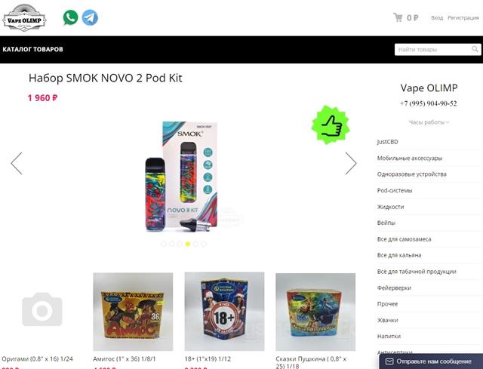Click the Вход login link
Image resolution: width=483 pixels, height=369 pixels.
click(x=437, y=18)
